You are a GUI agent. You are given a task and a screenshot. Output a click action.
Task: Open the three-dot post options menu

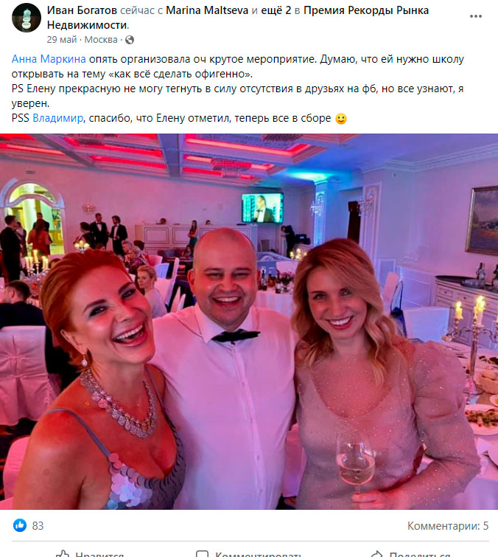pyautogui.click(x=475, y=16)
